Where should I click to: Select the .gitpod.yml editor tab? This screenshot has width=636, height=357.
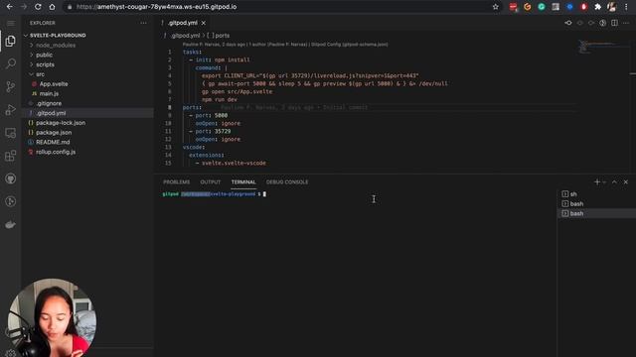click(x=183, y=23)
